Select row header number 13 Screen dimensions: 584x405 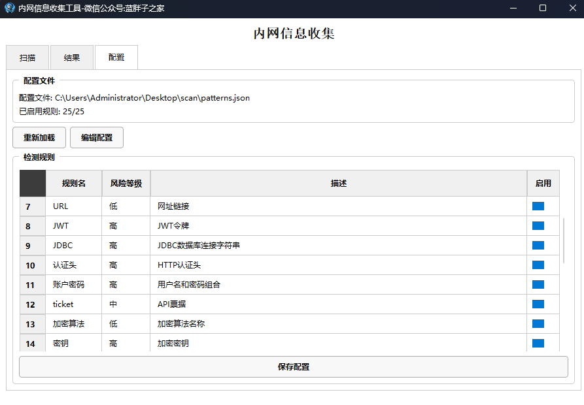pyautogui.click(x=33, y=324)
